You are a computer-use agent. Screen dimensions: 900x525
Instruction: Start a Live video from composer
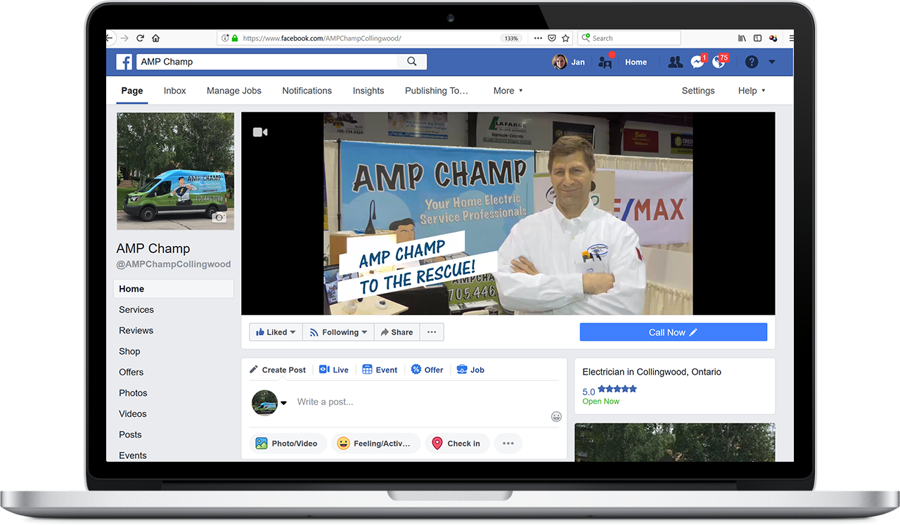pyautogui.click(x=334, y=370)
